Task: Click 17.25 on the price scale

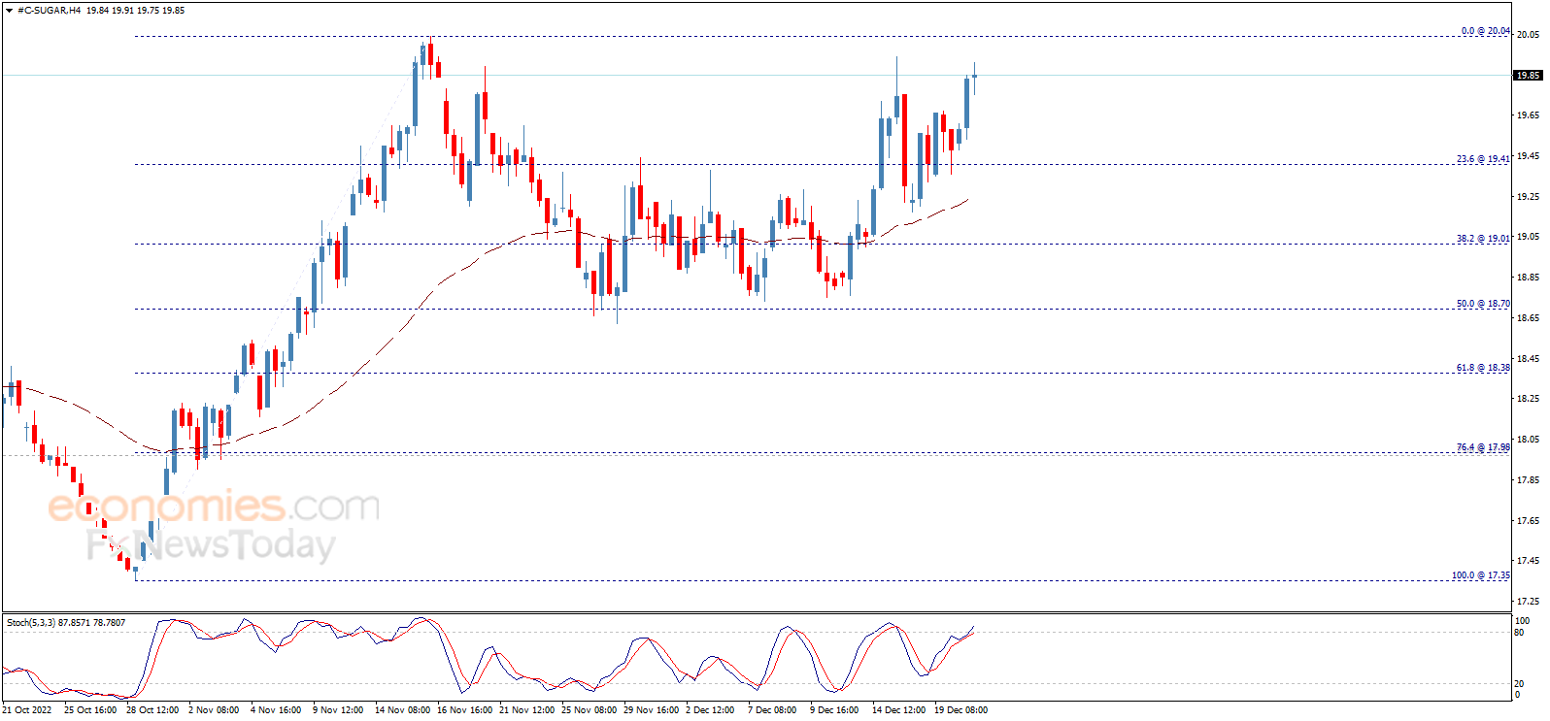Action: (1528, 602)
